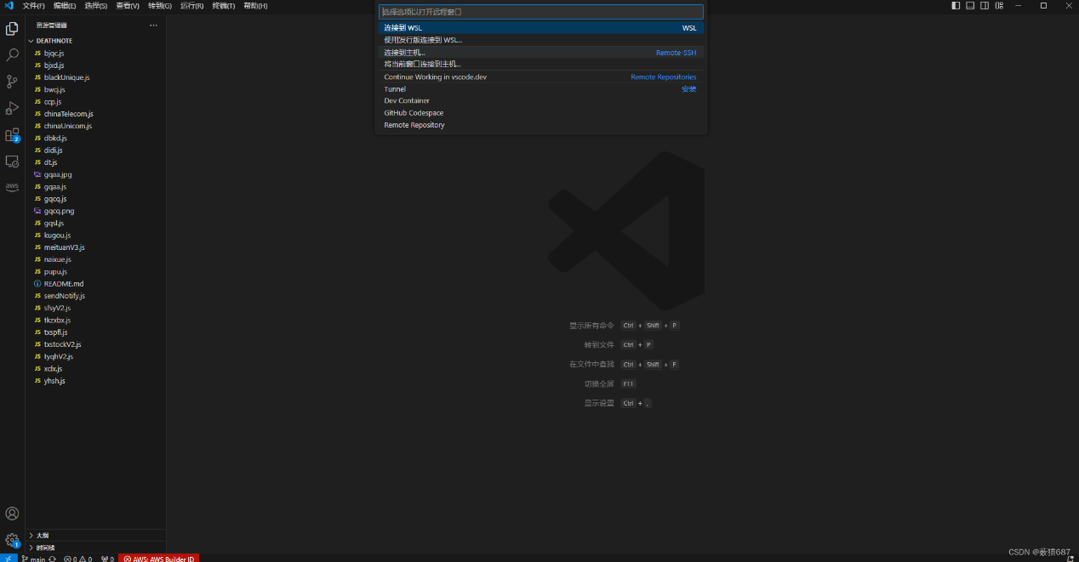1079x562 pixels.
Task: Toggle secondary side bar layout icon
Action: pyautogui.click(x=985, y=5)
